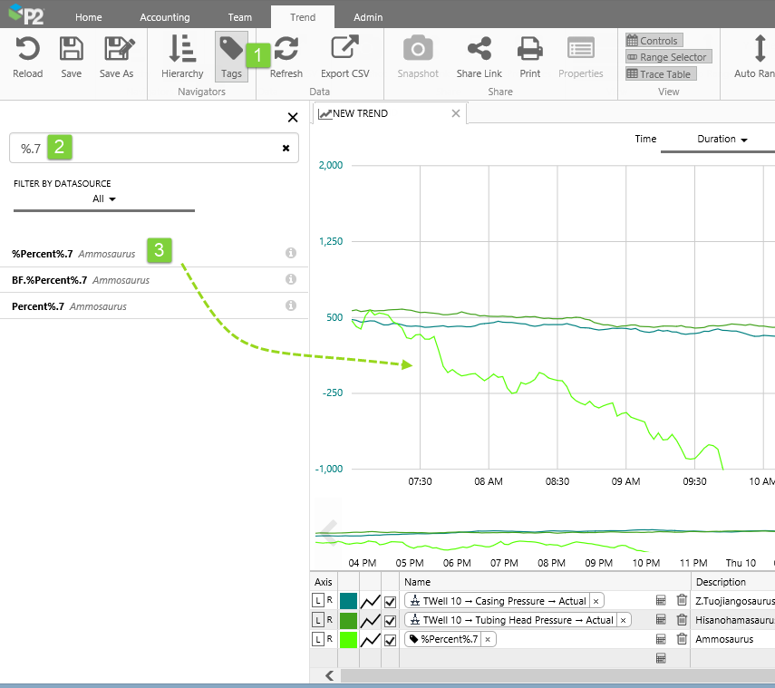Screen dimensions: 775x688
Task: Delete the Casing Pressure trace row
Action: (x=682, y=601)
